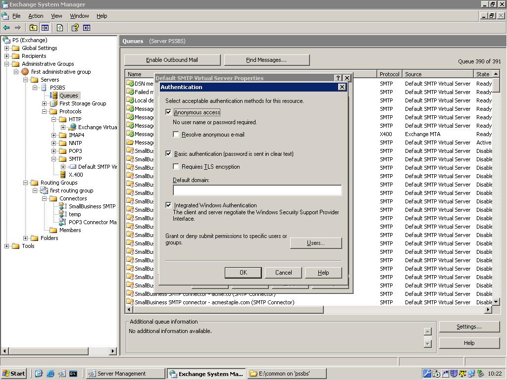Click the queue list scroll down arrow
This screenshot has width=507, height=380.
496,302
